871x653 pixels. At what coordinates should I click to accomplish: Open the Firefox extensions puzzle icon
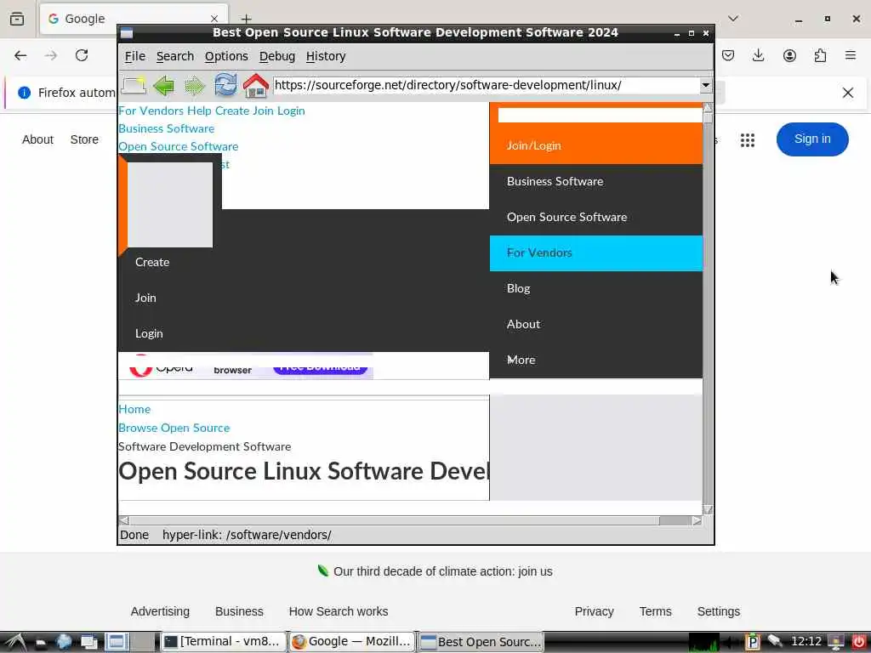pos(820,55)
